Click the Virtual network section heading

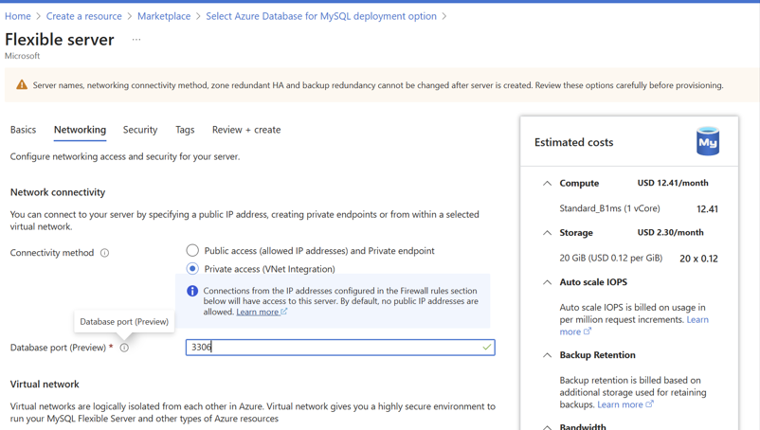45,384
